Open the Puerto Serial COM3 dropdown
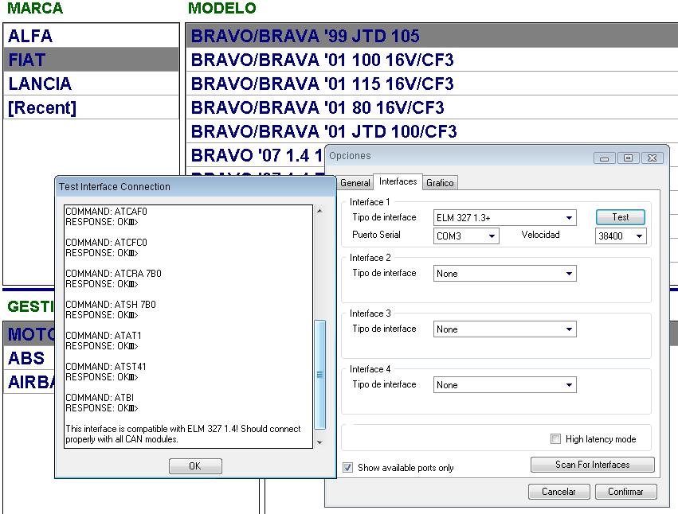Image resolution: width=678 pixels, height=514 pixels. (x=466, y=236)
